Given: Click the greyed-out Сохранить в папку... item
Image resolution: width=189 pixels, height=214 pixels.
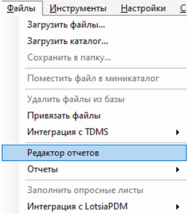Looking at the screenshot, I should click(x=69, y=57).
